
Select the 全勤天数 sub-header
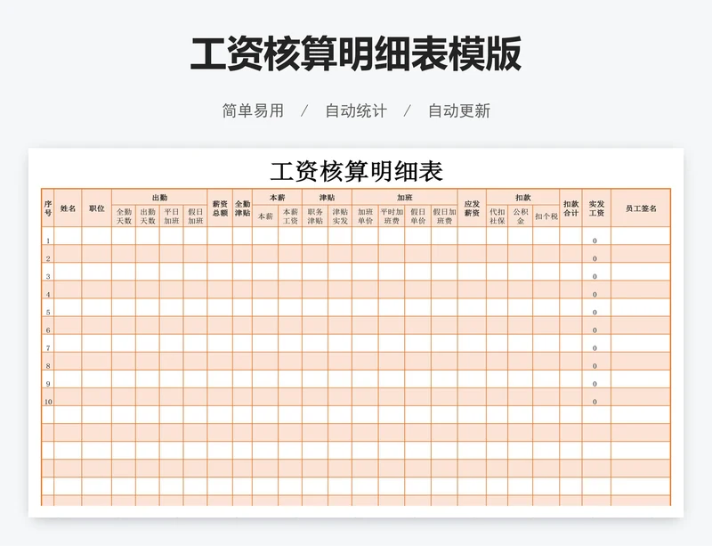tap(124, 216)
